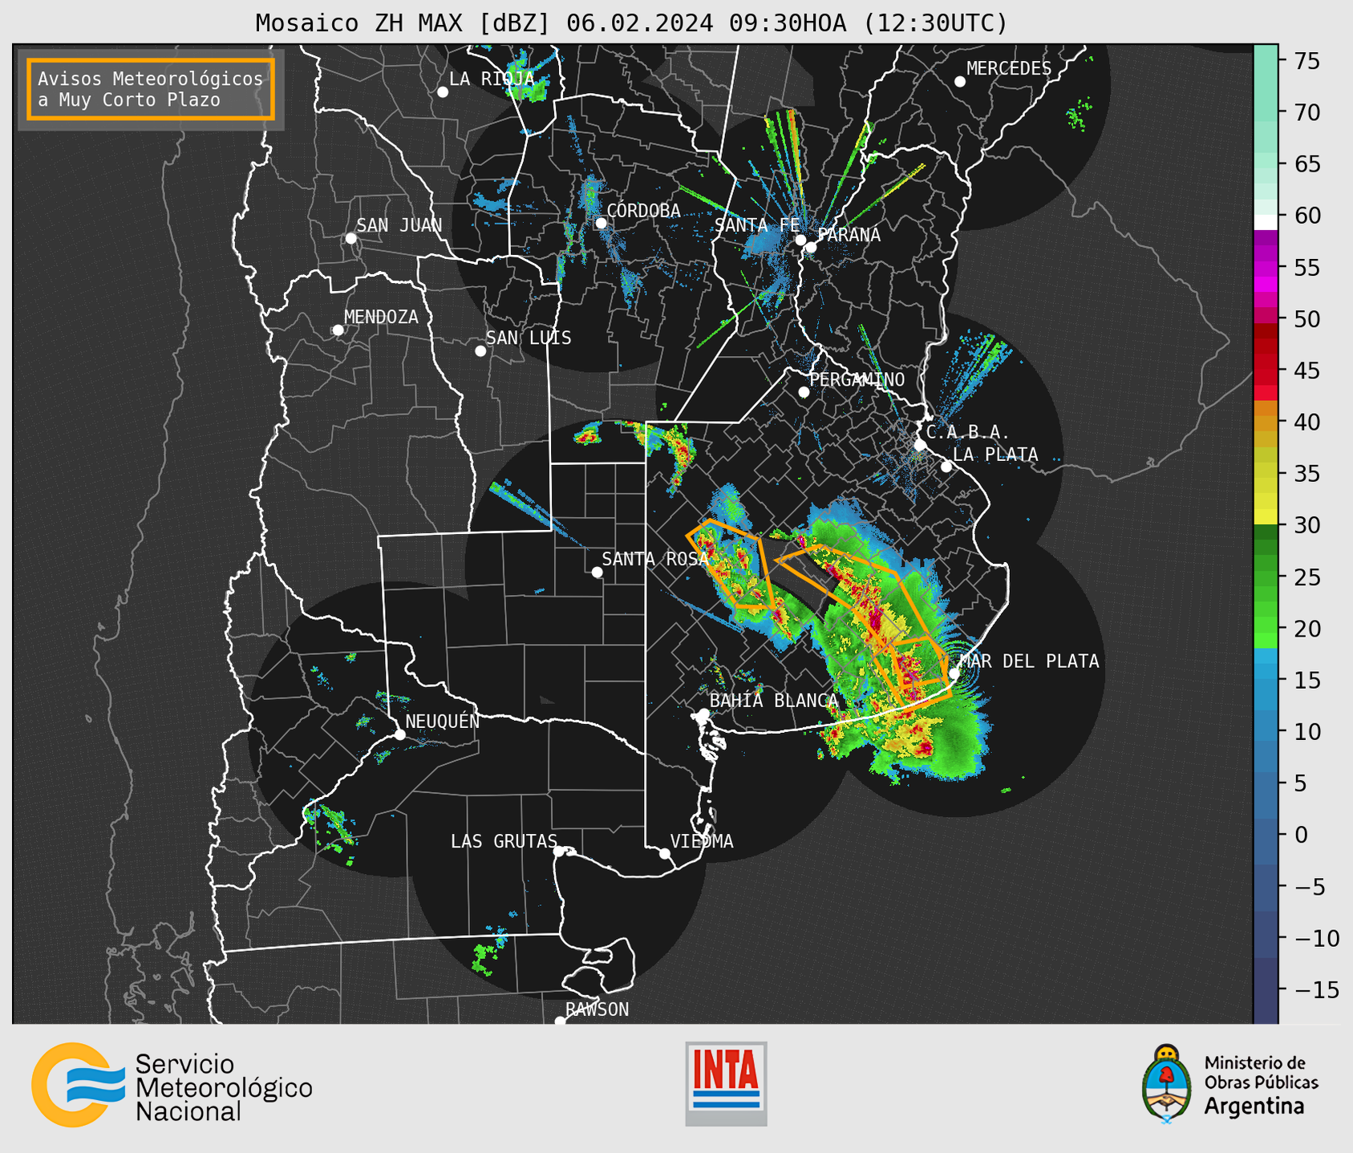This screenshot has width=1353, height=1153.
Task: Click the magenta 55 dBZ band on colorbar
Action: [1266, 269]
